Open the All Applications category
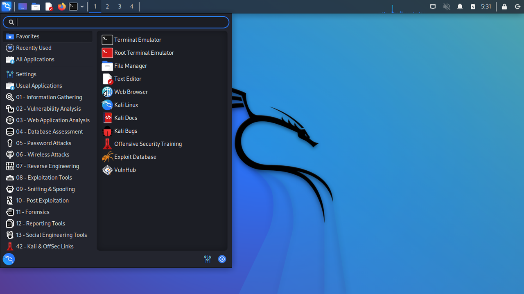 coord(34,59)
